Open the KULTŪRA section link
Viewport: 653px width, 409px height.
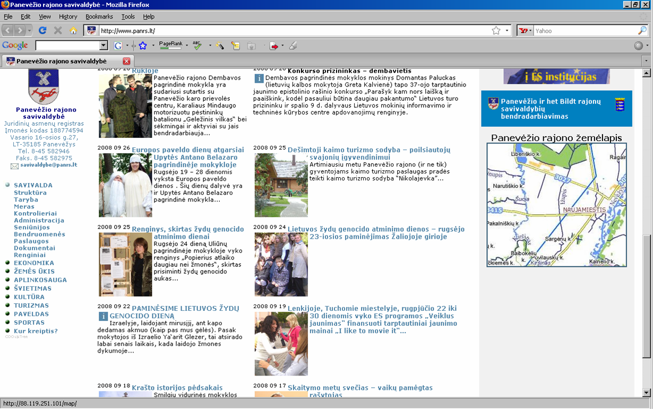(29, 297)
